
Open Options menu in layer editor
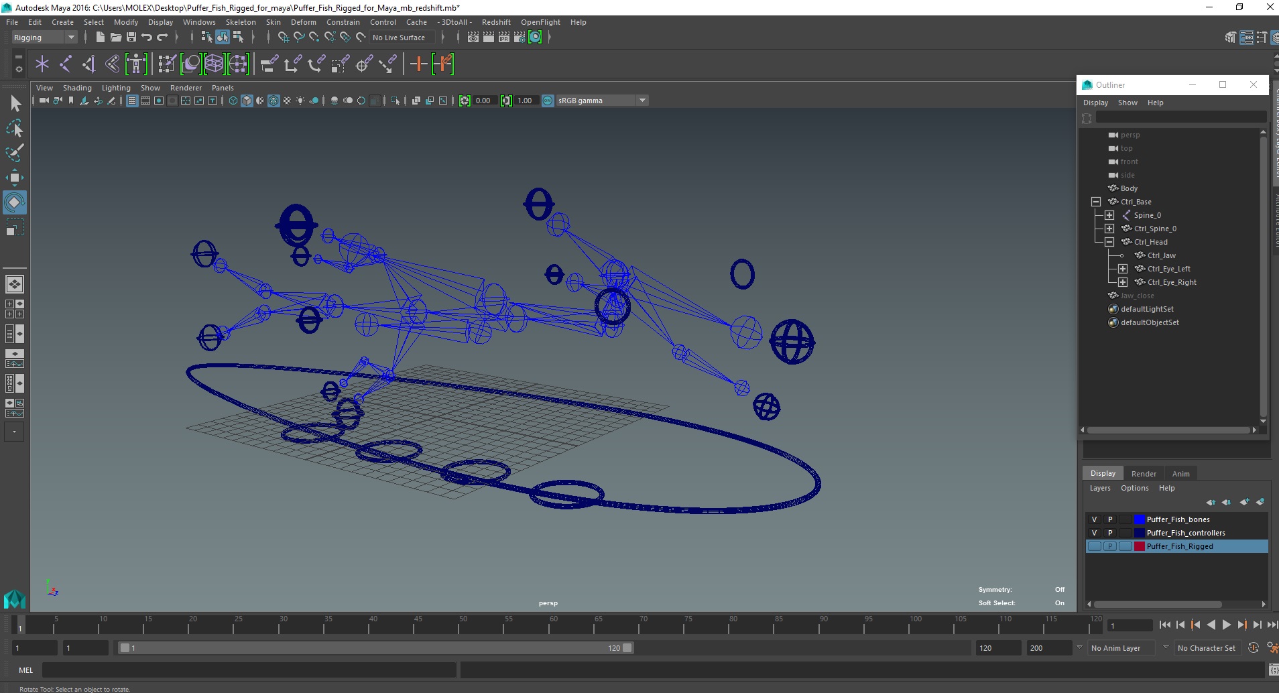[1134, 488]
